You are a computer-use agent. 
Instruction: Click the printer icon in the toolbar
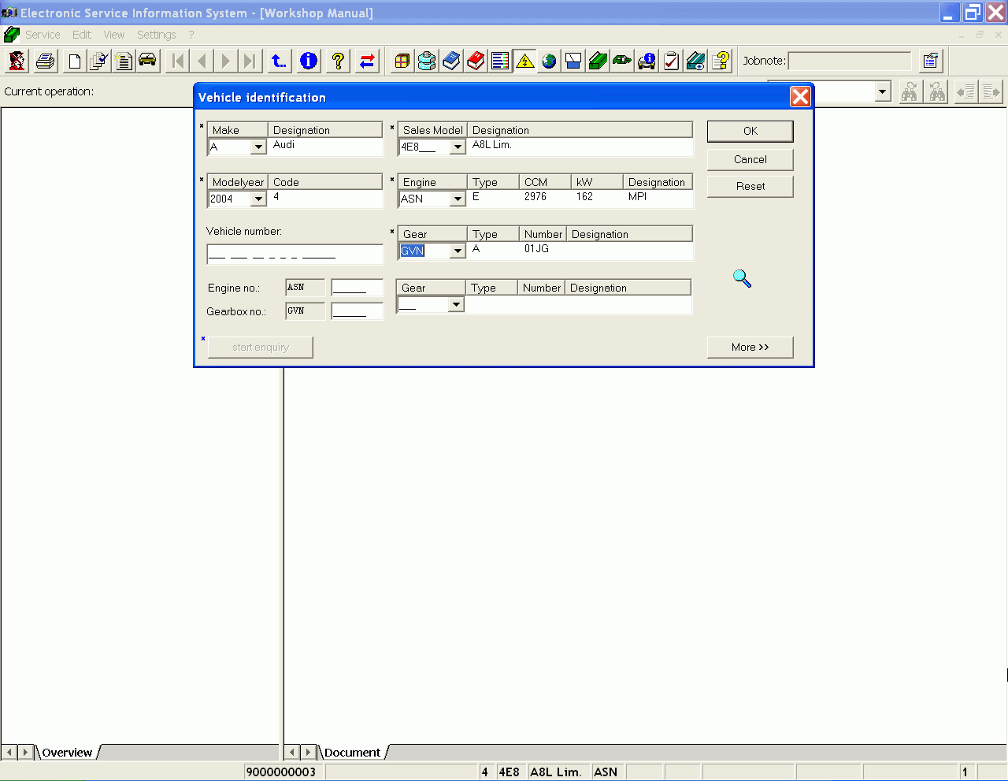[45, 61]
